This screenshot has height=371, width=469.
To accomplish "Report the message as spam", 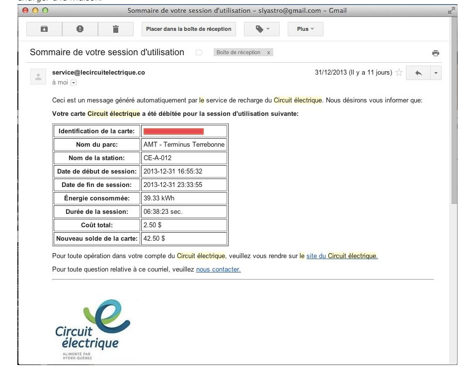I will tap(80, 29).
